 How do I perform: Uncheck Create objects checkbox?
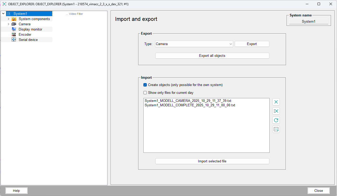145,85
